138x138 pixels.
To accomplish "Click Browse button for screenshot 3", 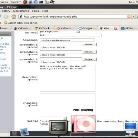I will point(89,59).
